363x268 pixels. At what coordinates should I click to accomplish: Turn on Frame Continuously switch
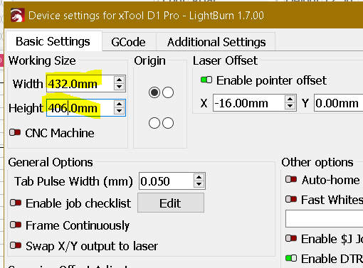[16, 225]
